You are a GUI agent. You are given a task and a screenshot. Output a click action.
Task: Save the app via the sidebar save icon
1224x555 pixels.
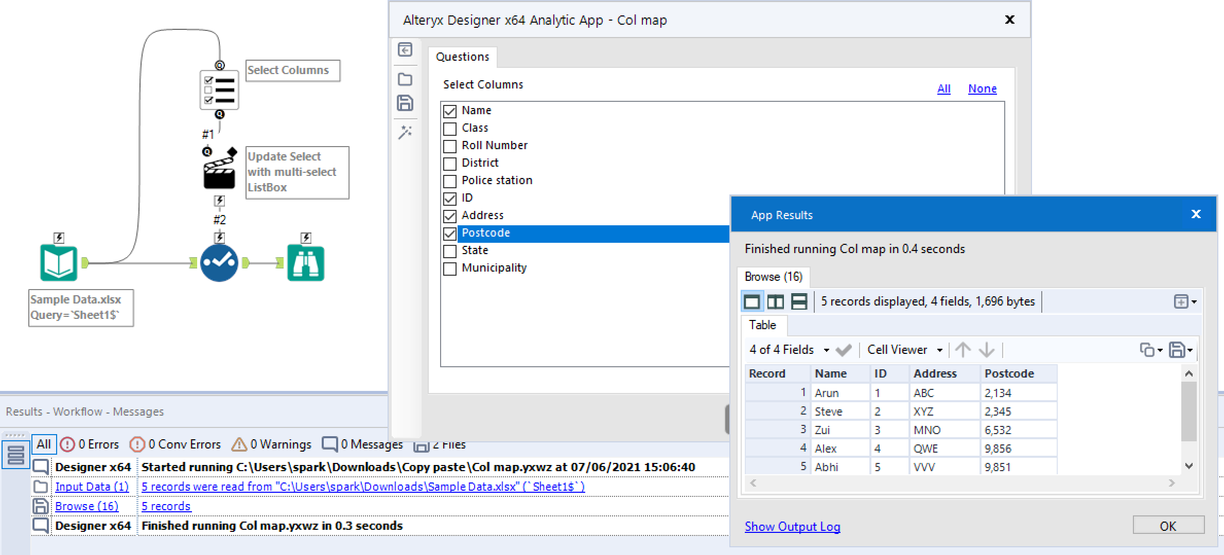(406, 103)
